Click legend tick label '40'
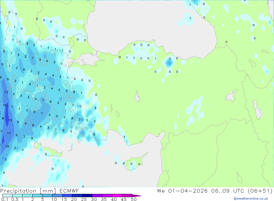 coord(114,199)
